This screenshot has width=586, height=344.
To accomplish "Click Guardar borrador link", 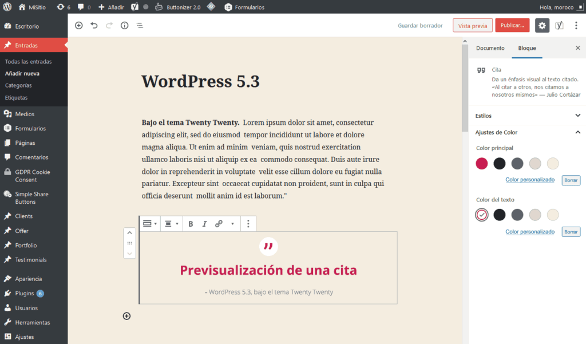I will pyautogui.click(x=420, y=26).
